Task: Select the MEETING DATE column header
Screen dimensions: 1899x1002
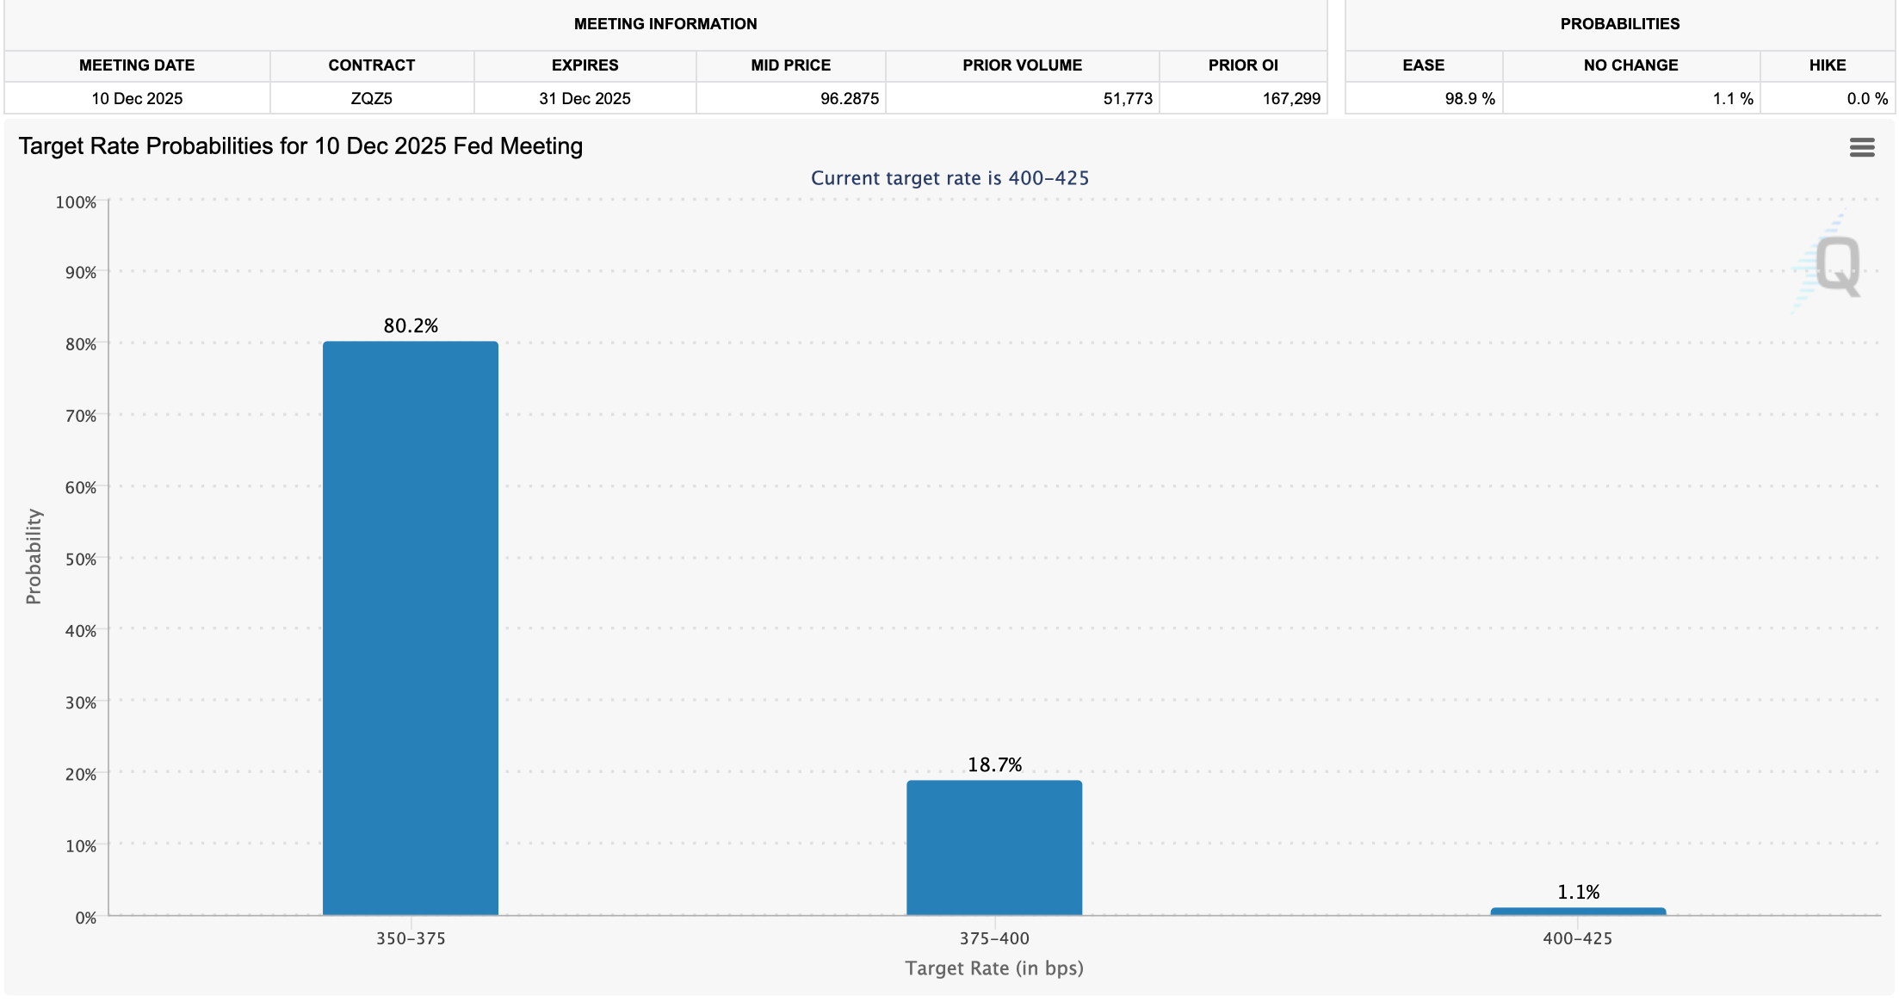Action: click(137, 65)
